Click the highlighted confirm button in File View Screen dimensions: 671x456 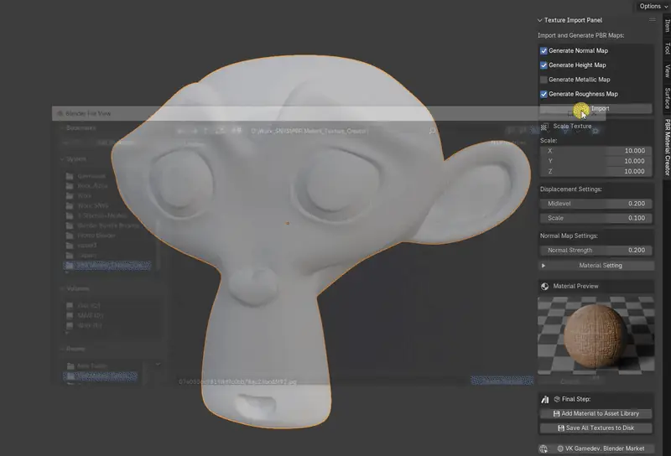tap(502, 381)
